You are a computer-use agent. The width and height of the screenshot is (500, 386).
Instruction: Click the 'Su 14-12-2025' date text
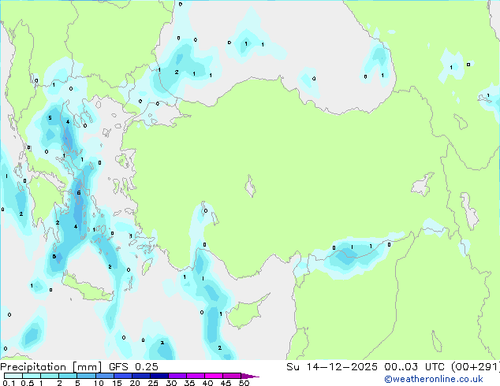coord(332,367)
